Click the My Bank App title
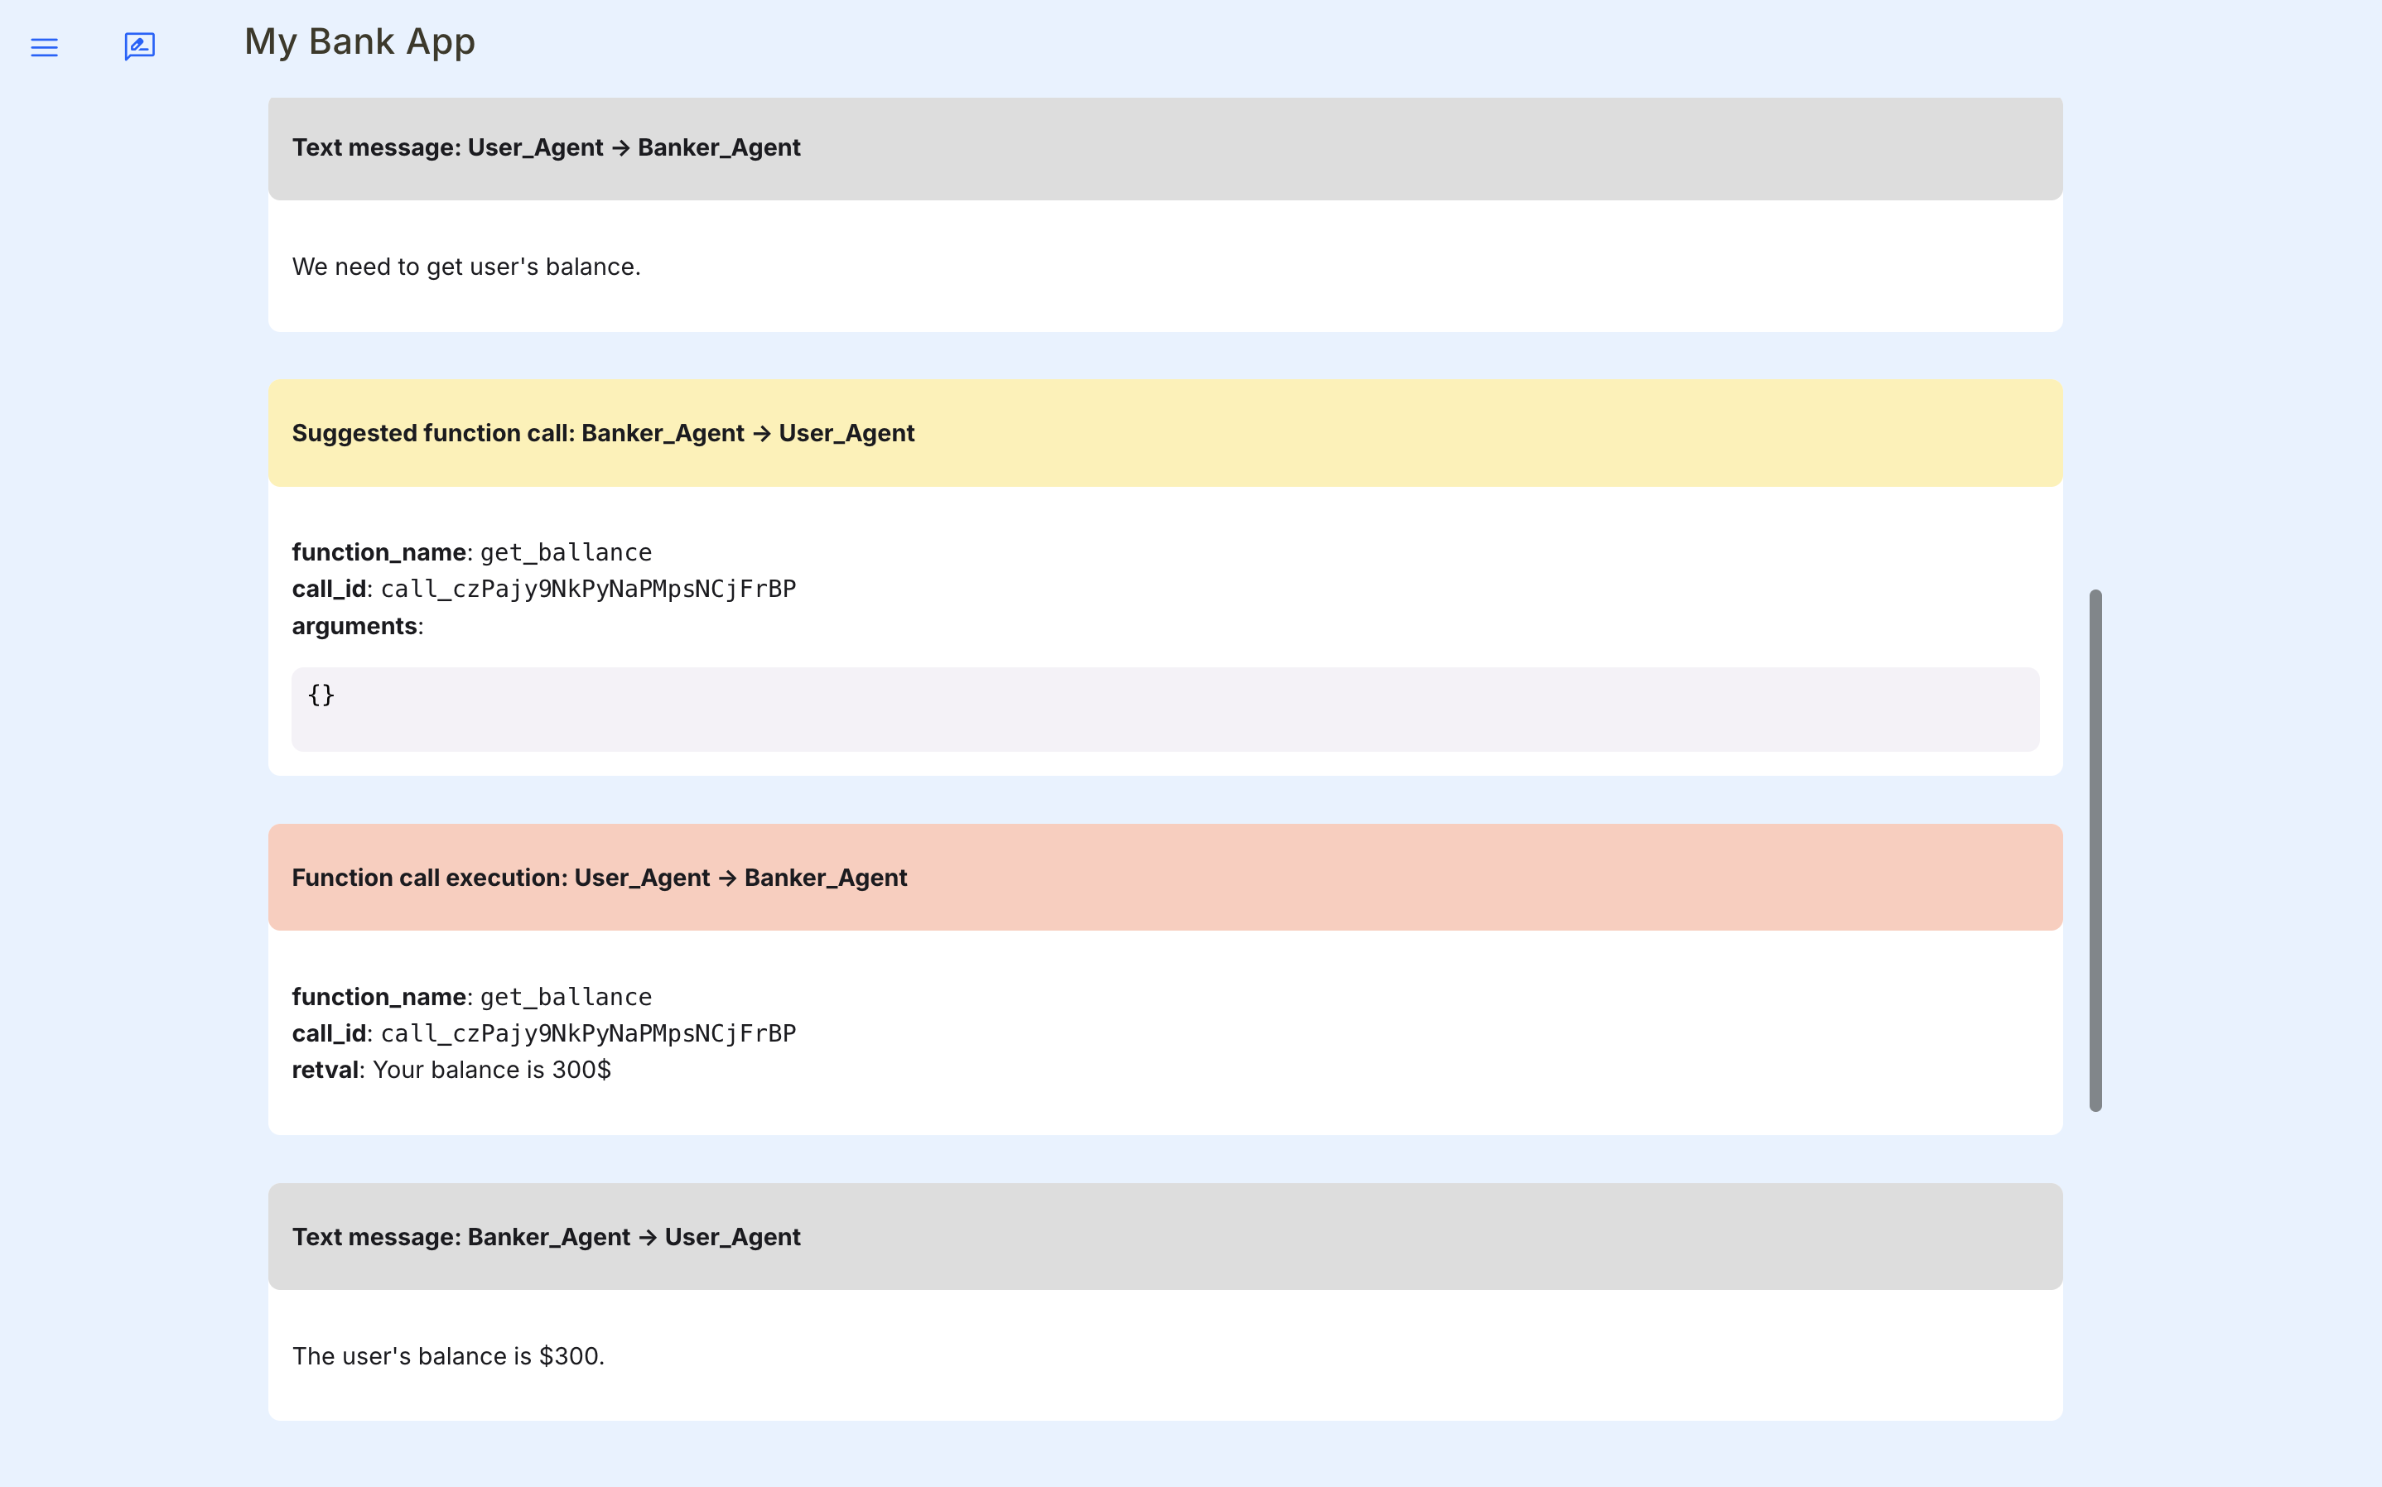2382x1487 pixels. pyautogui.click(x=359, y=41)
